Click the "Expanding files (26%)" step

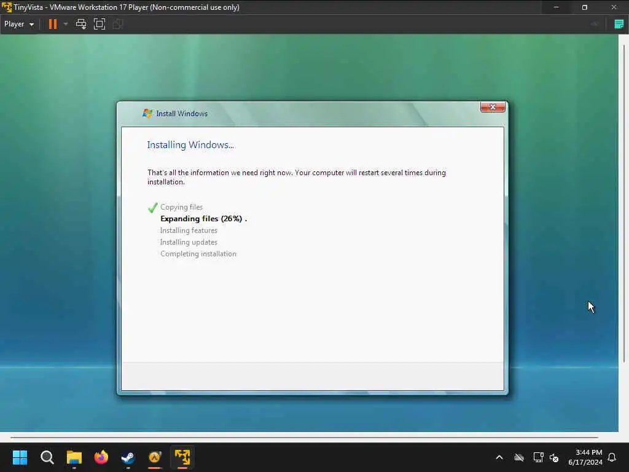[x=204, y=219]
